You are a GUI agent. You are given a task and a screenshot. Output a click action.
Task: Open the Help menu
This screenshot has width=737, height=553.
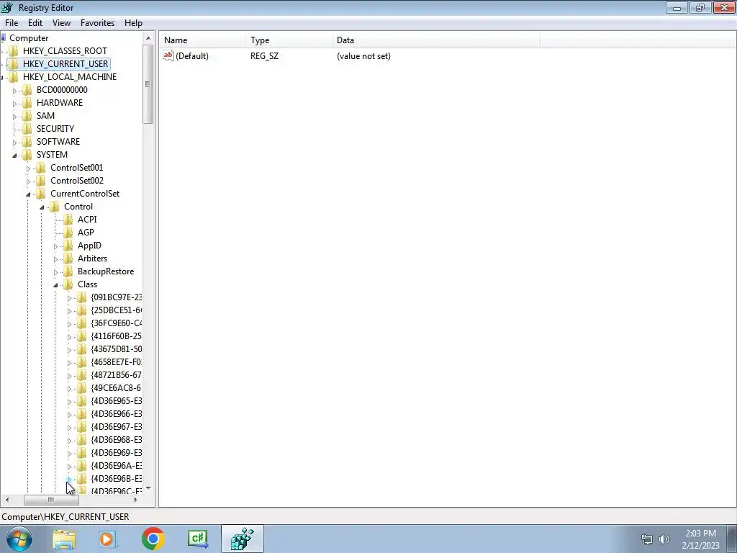(x=133, y=23)
